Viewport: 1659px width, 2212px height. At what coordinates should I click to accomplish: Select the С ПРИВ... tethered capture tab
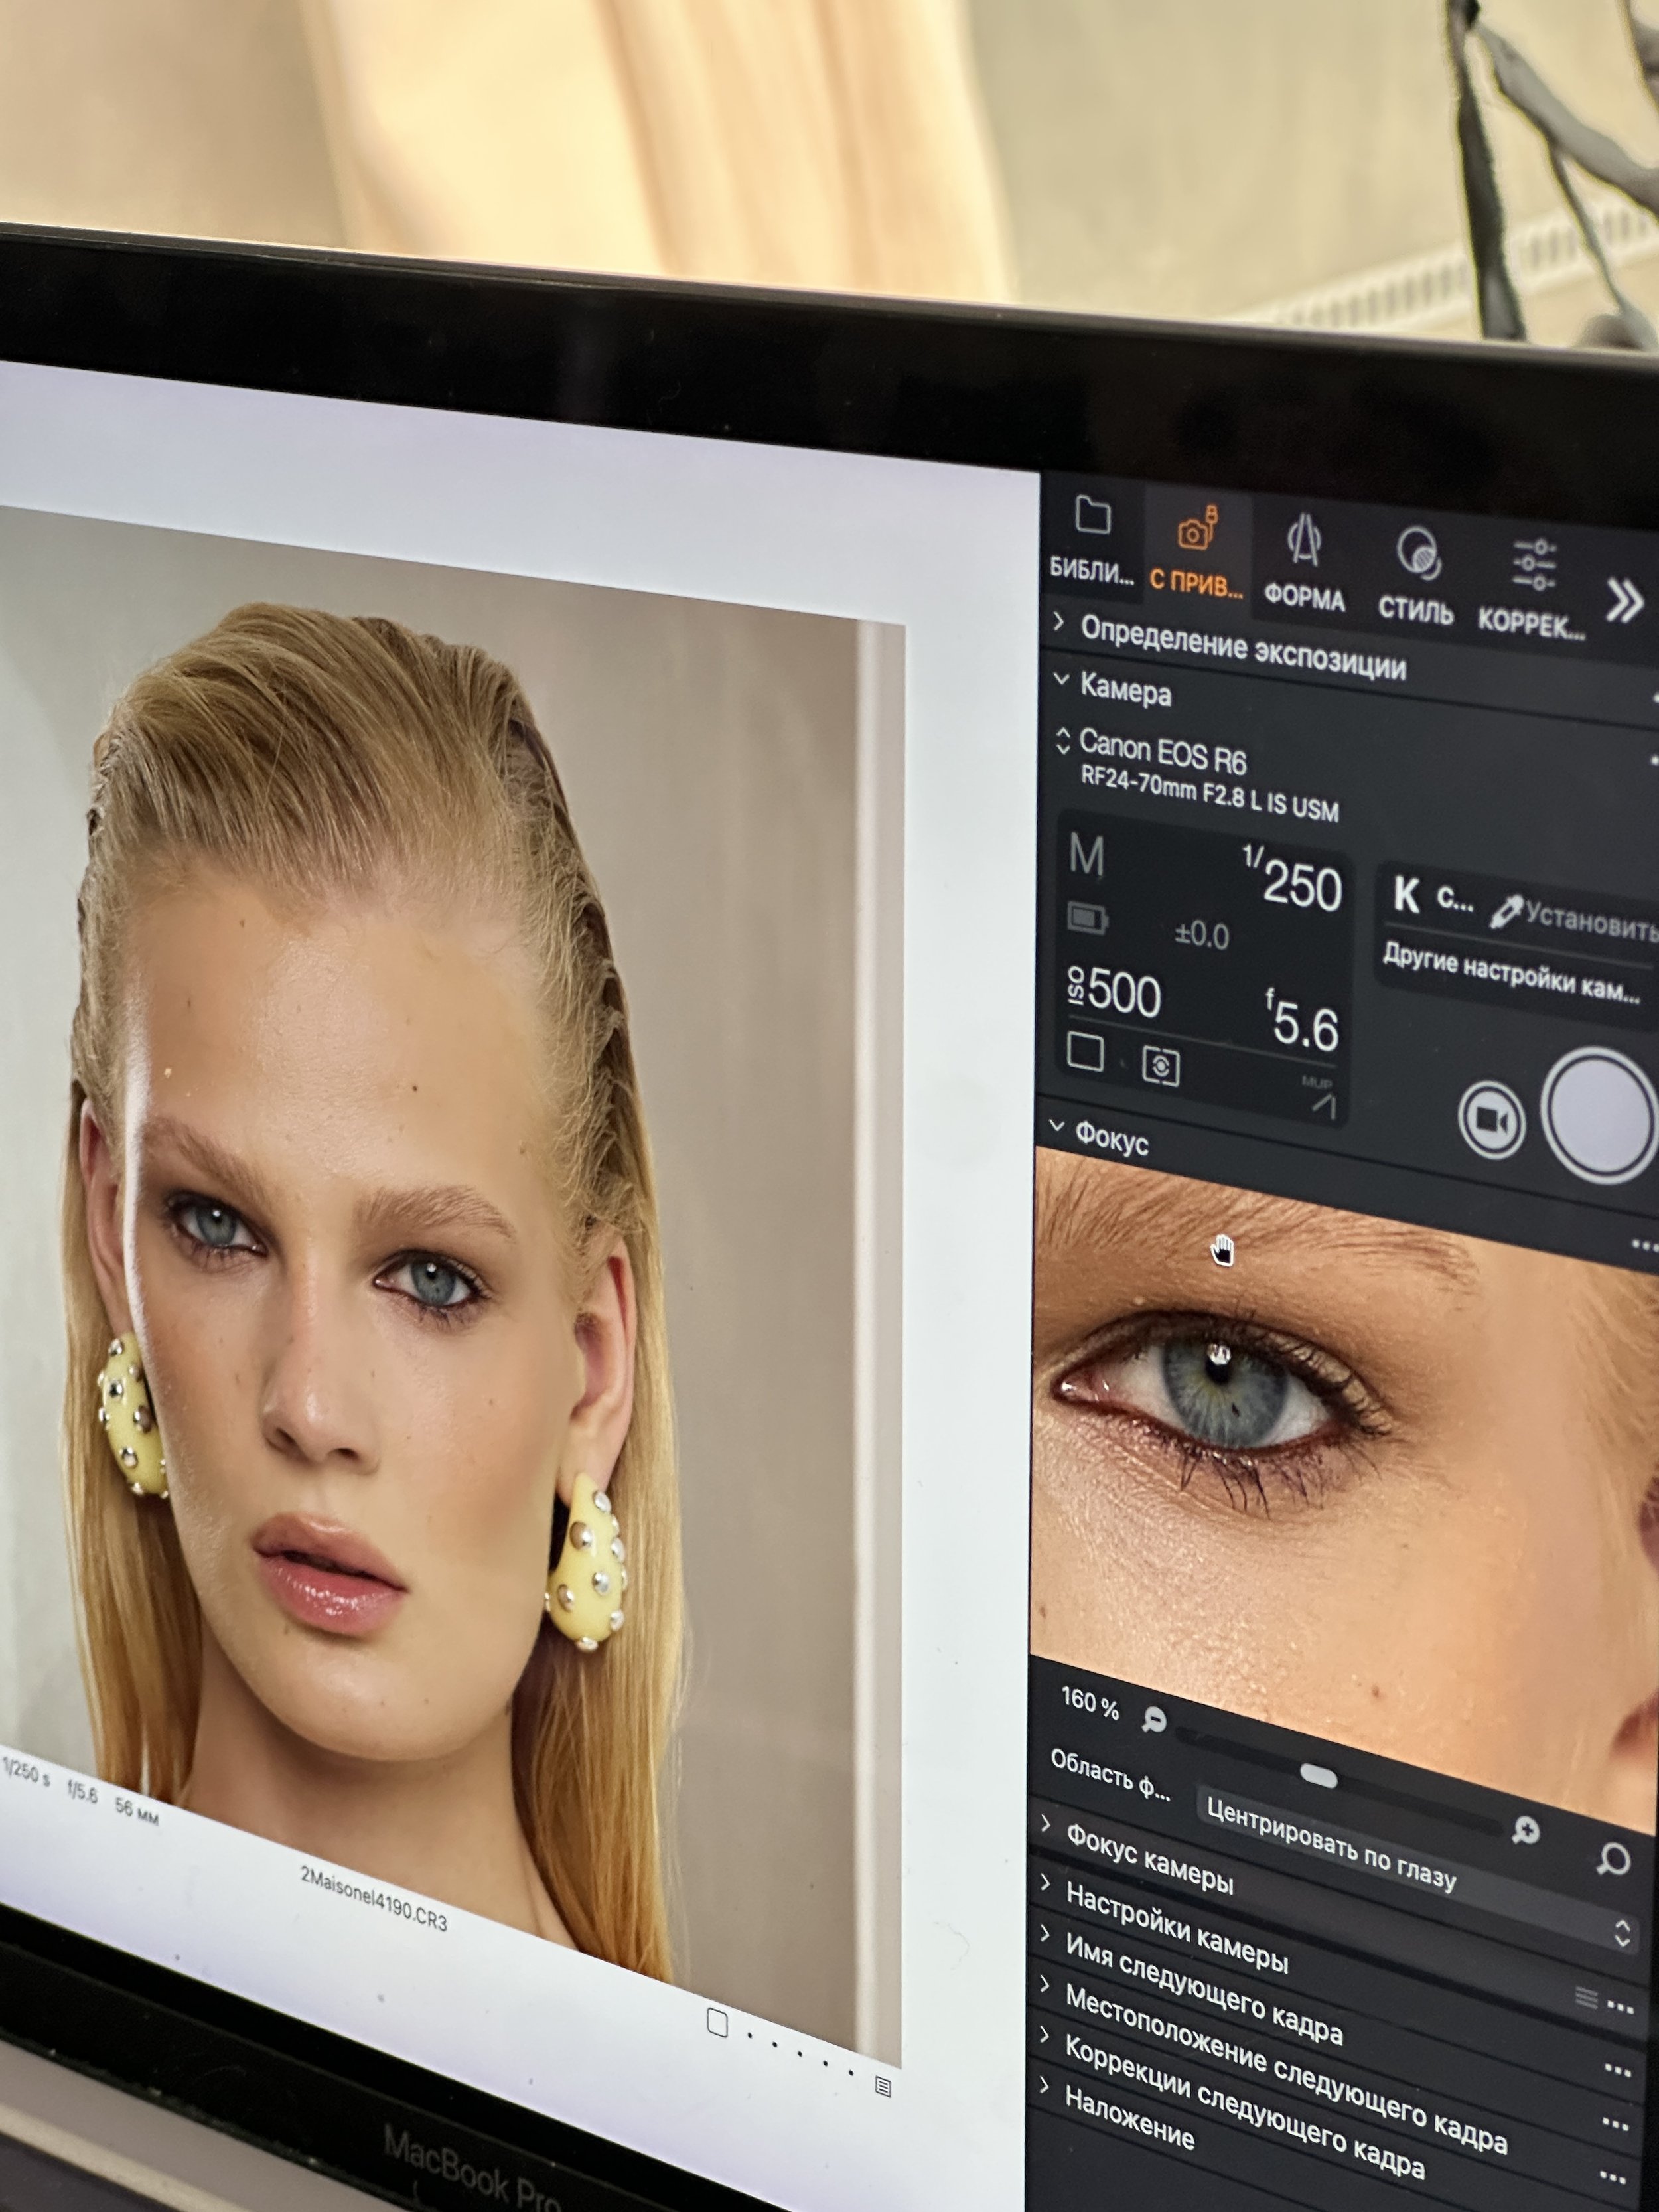click(1196, 553)
